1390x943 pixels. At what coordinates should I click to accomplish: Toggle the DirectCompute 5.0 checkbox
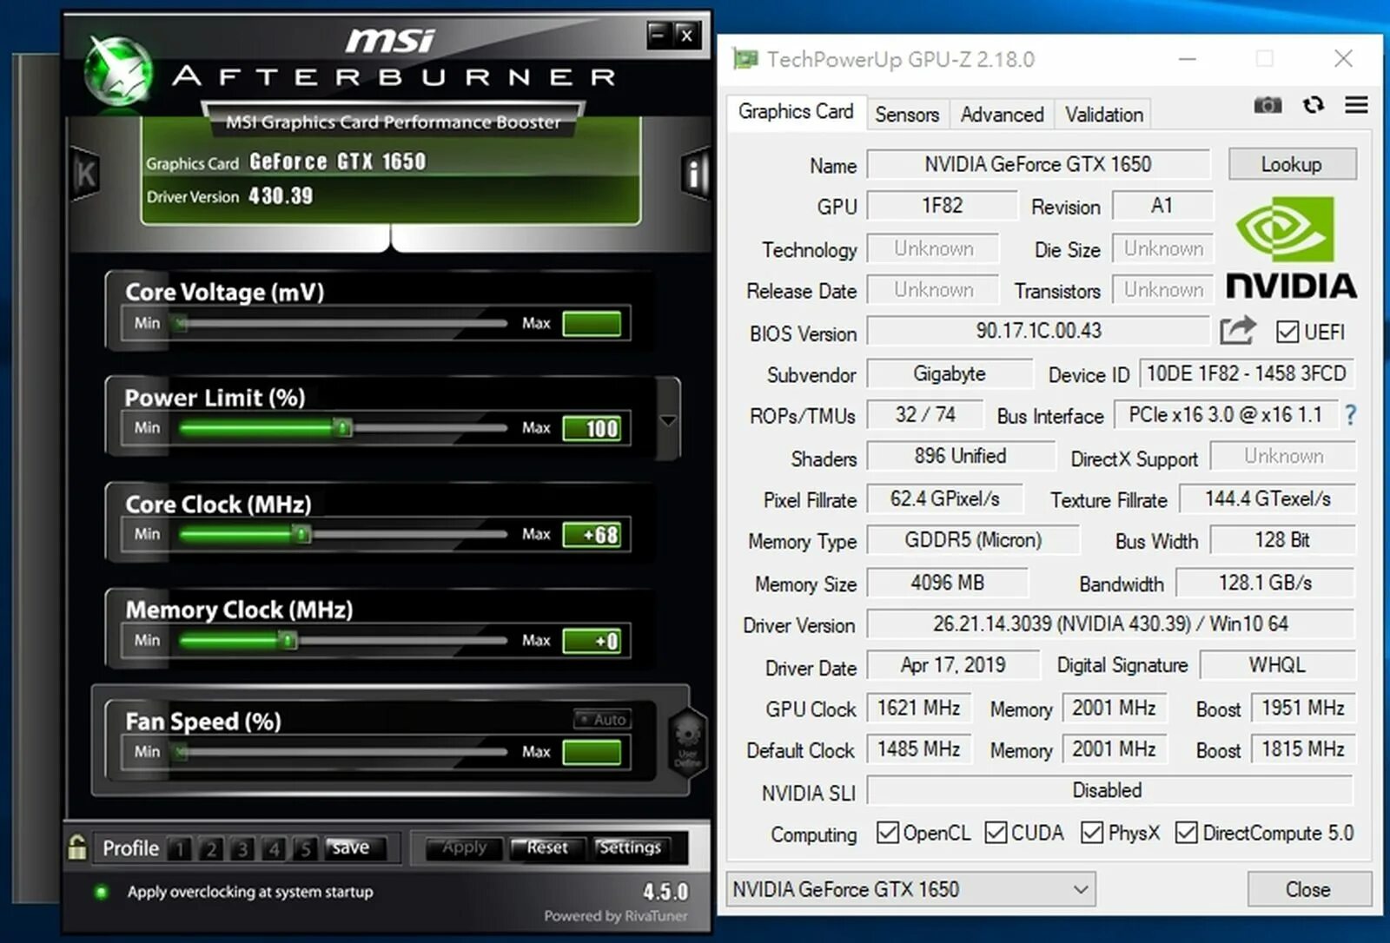tap(1186, 832)
